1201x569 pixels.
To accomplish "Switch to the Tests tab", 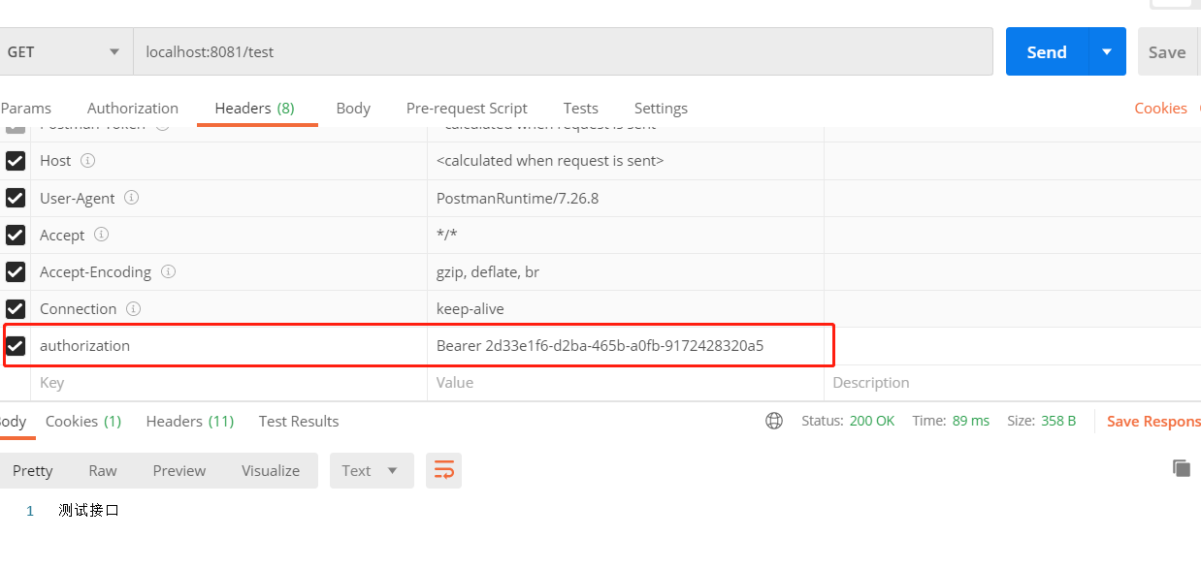I will 580,109.
